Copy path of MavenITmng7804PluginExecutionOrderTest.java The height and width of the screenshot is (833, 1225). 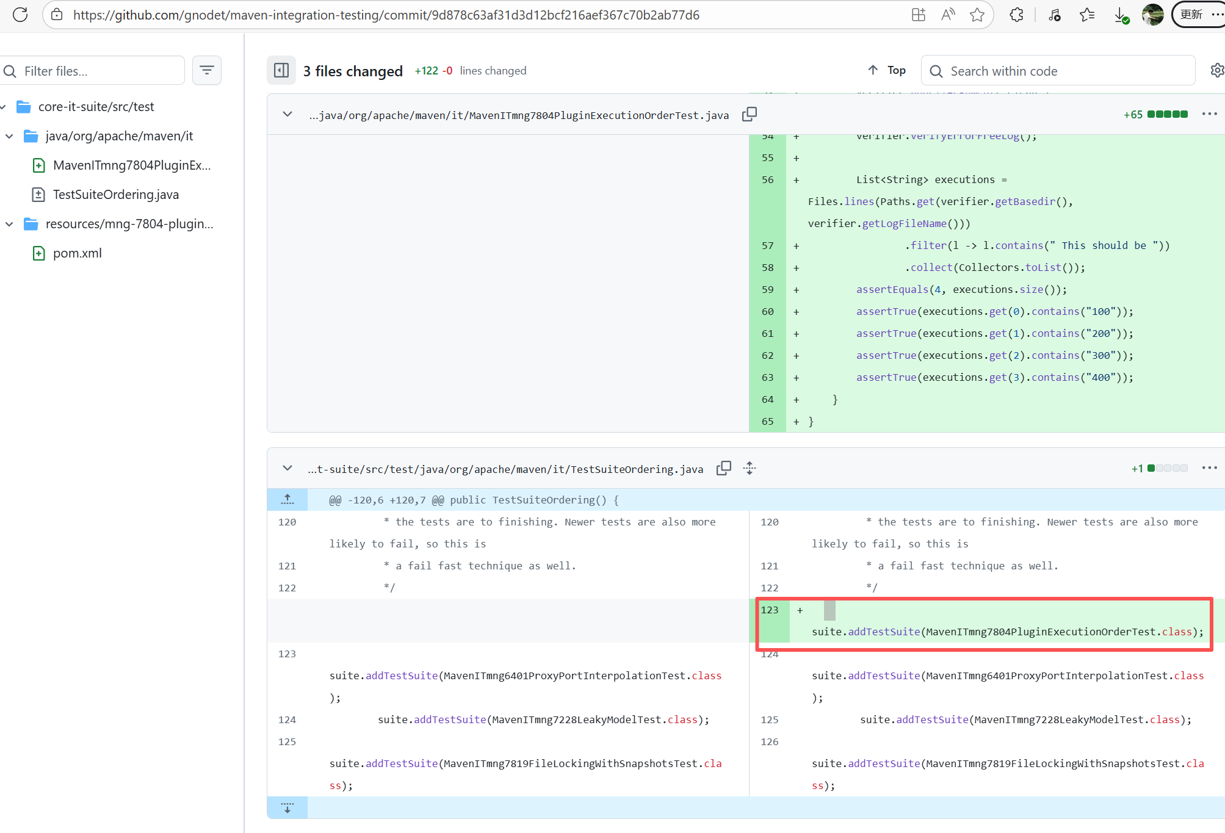[x=749, y=114]
